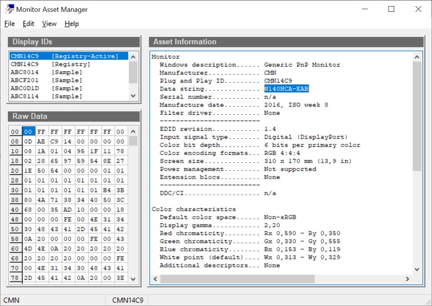Click B4 byte in raw data row 30

pyautogui.click(x=107, y=190)
